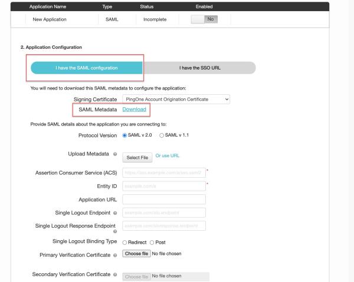
Task: Show help for Single Logout Endpoint
Action: pyautogui.click(x=115, y=213)
